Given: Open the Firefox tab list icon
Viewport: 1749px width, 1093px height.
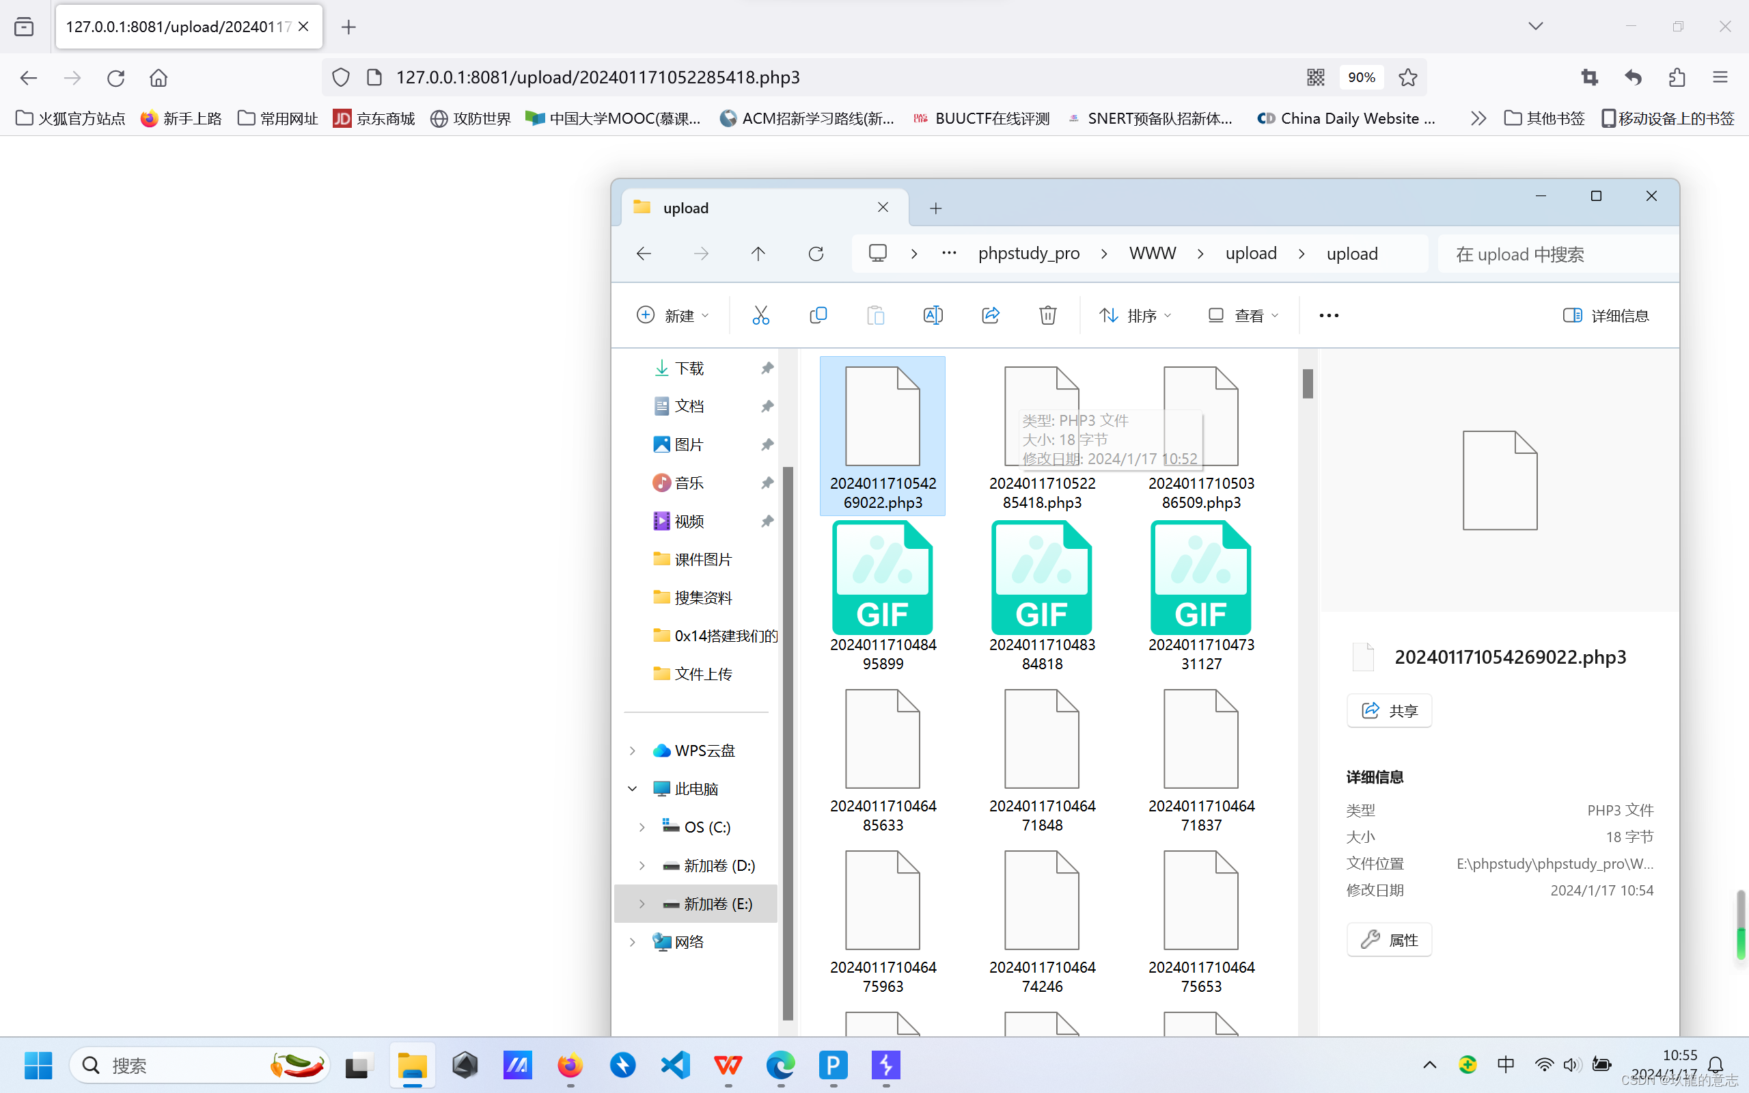Looking at the screenshot, I should tap(24, 27).
